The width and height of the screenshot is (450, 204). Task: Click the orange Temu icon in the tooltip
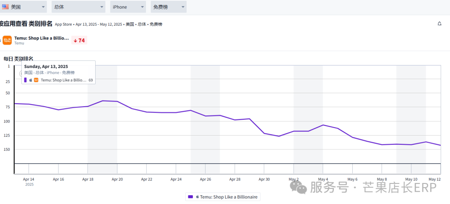tap(36, 80)
